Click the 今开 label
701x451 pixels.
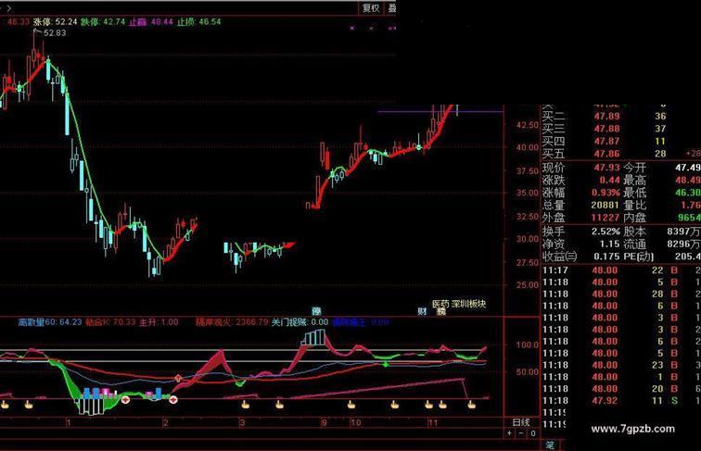pos(634,168)
